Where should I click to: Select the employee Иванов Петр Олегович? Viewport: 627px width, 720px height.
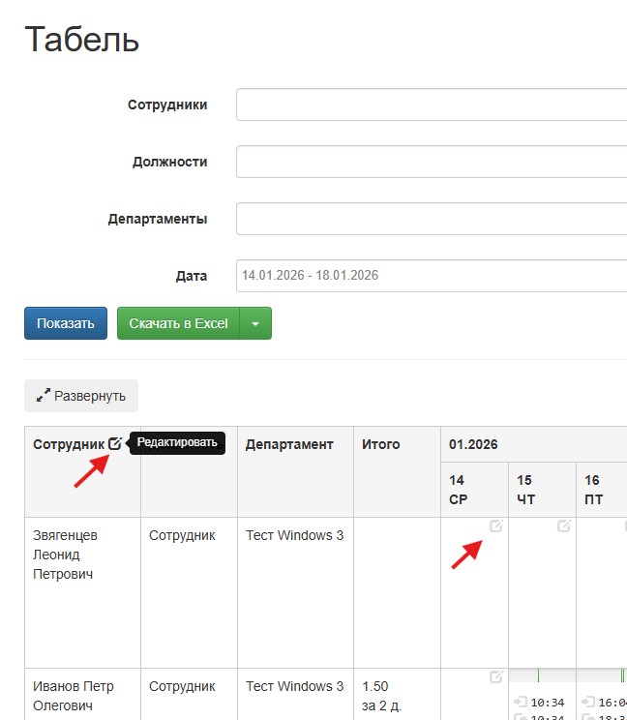pos(74,696)
